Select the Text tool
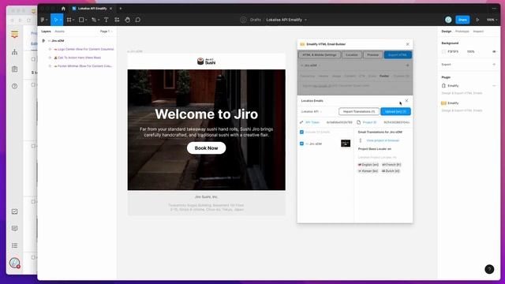 [106, 20]
